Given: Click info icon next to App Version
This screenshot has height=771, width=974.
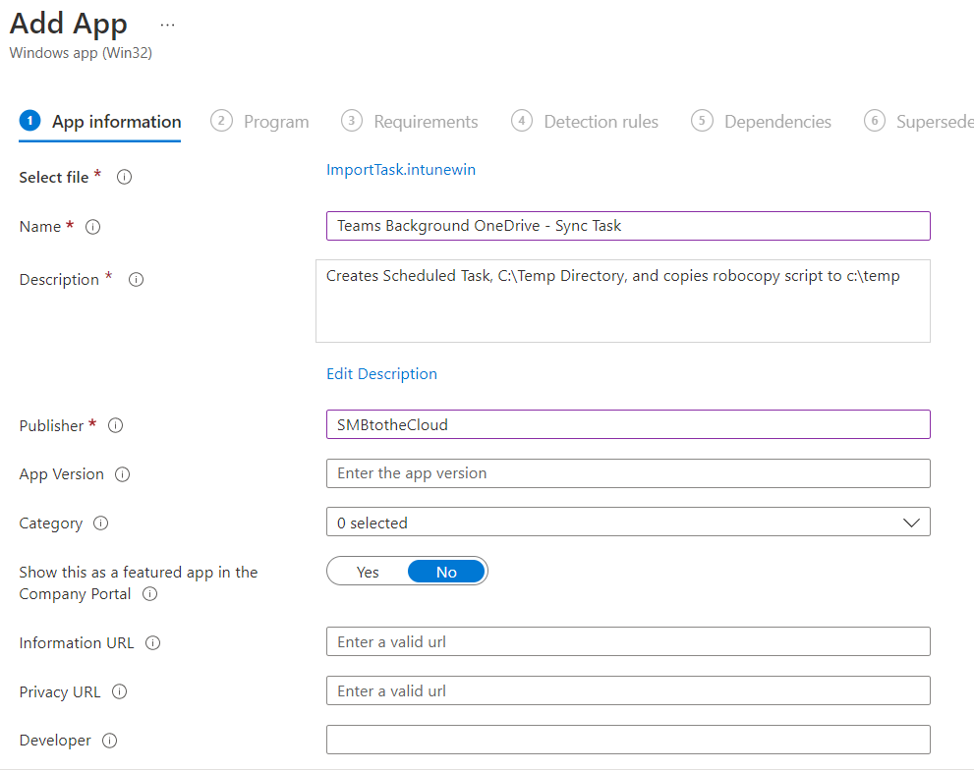Looking at the screenshot, I should [123, 474].
